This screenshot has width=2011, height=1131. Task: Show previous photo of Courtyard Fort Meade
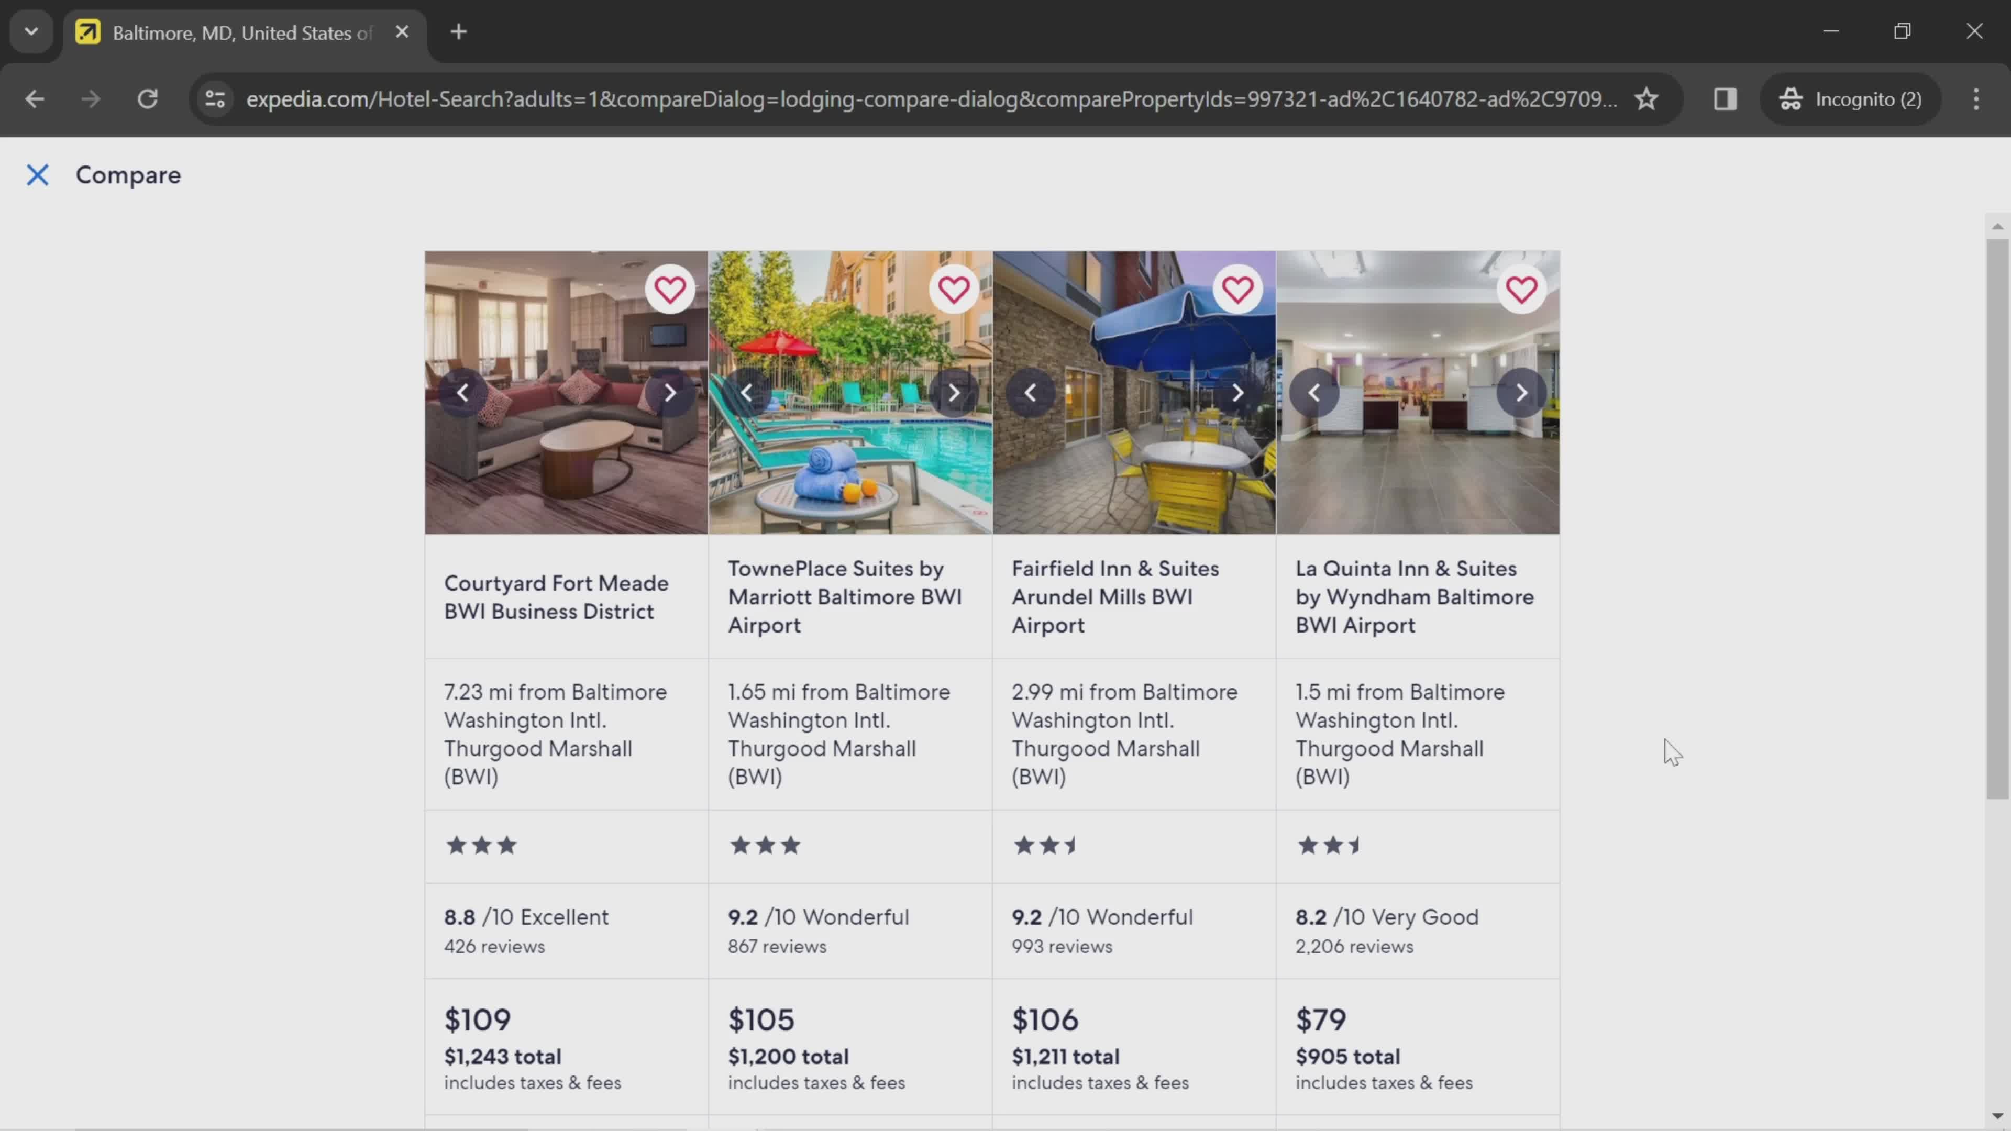[463, 393]
